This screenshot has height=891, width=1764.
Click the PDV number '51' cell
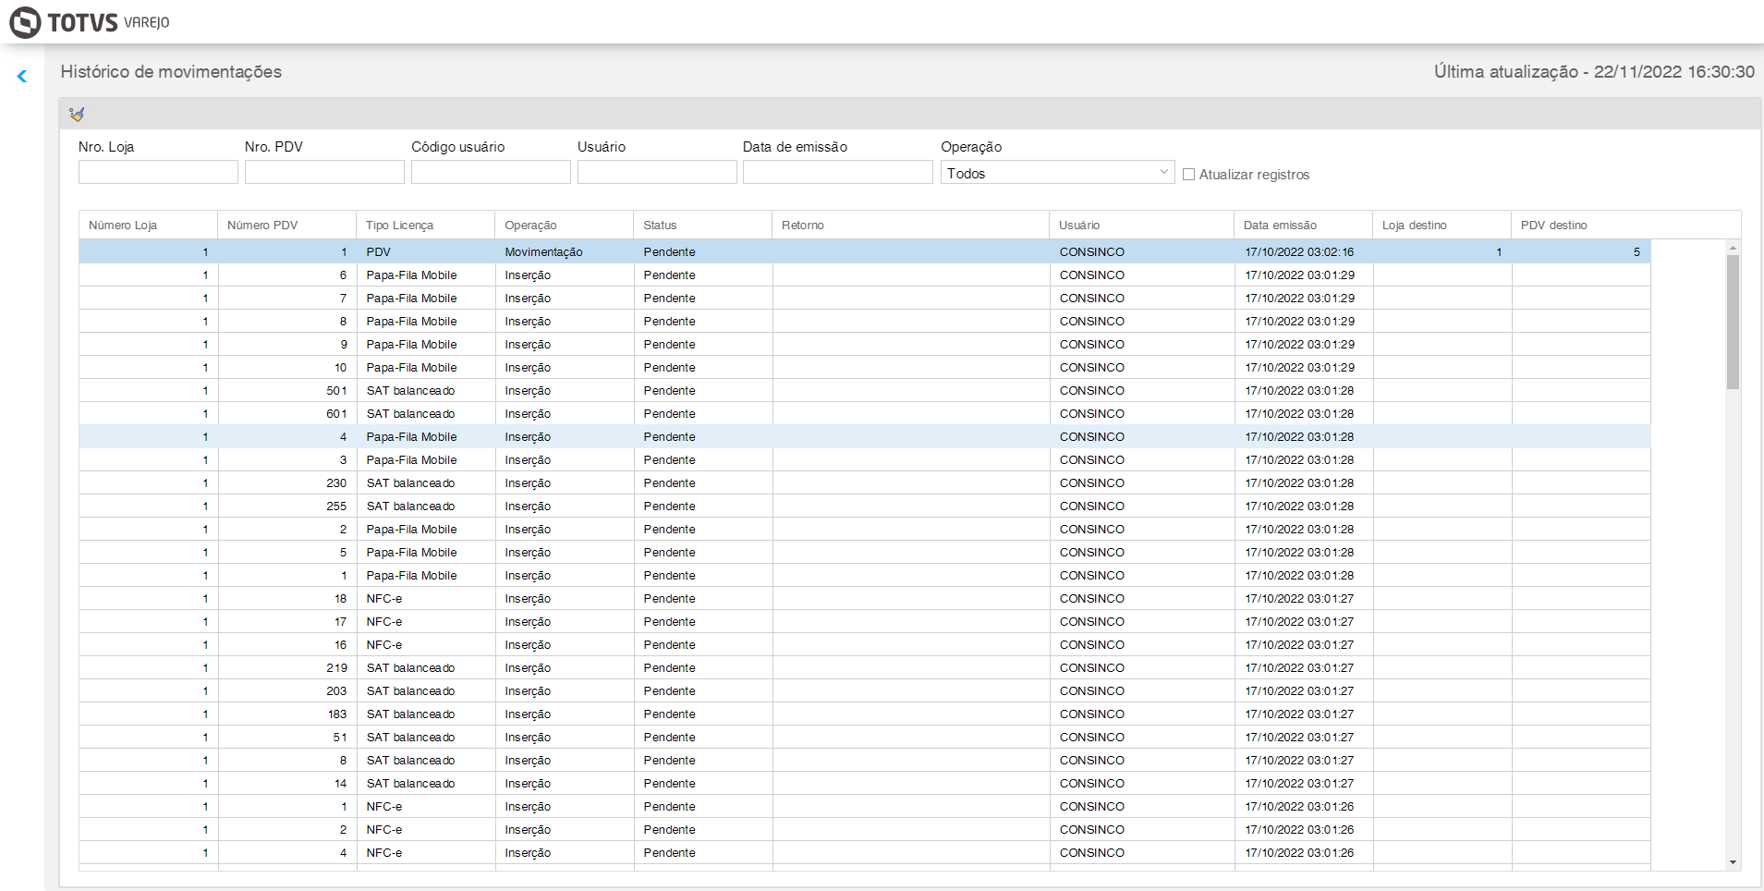click(x=287, y=738)
